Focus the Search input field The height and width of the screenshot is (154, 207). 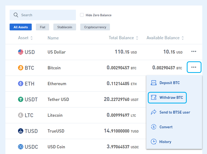(x=43, y=15)
